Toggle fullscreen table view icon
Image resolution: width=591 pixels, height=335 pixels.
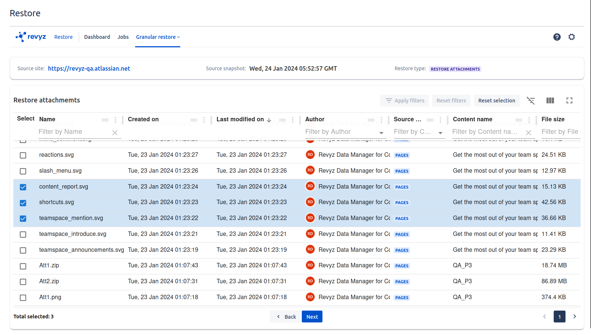tap(569, 101)
